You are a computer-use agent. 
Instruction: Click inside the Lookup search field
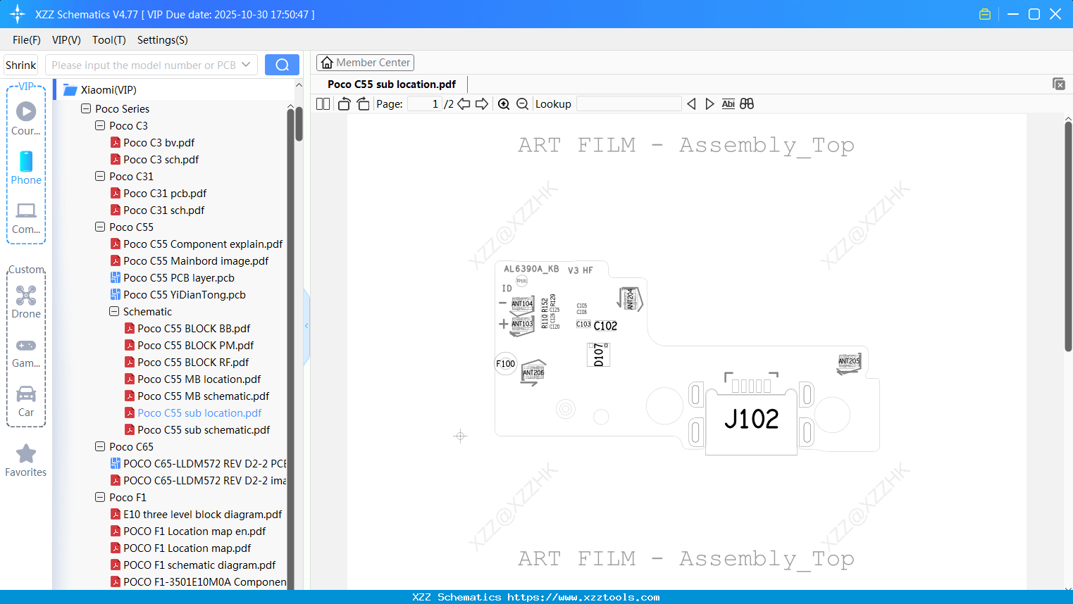(629, 103)
